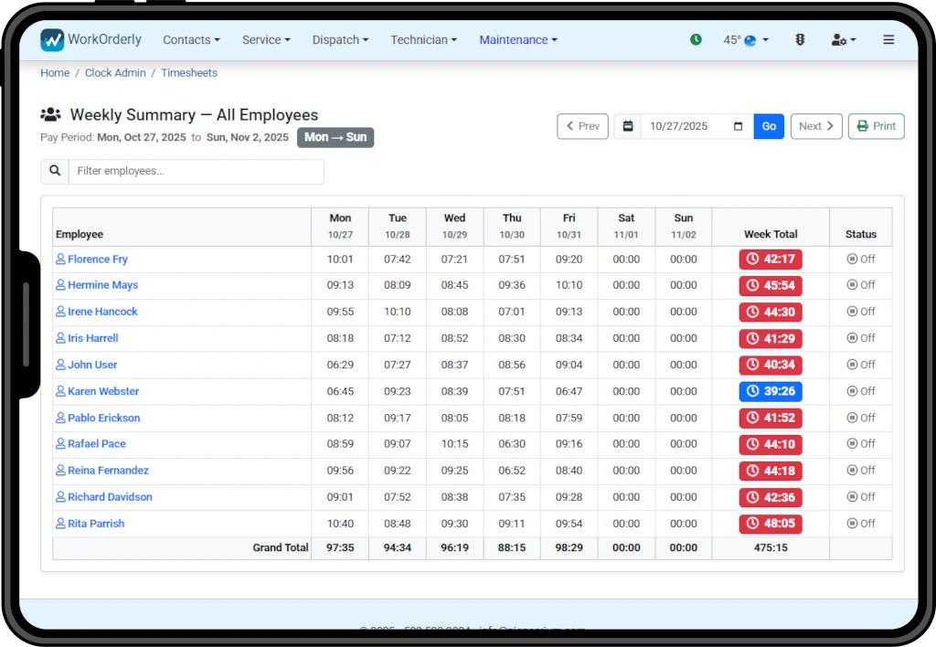Open the date picker in date field
This screenshot has width=936, height=647.
pyautogui.click(x=738, y=126)
